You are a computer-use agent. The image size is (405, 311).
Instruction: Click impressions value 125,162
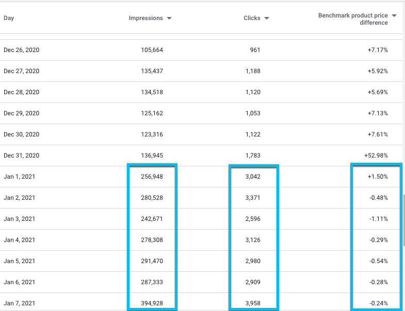click(x=152, y=113)
